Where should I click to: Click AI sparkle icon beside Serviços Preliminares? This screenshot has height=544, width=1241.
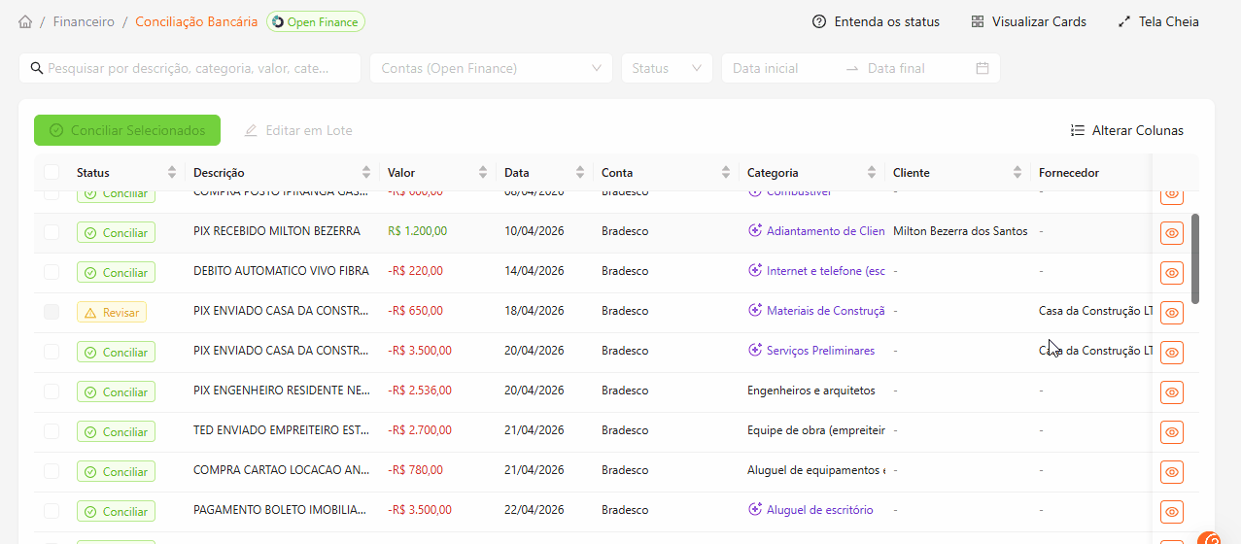coord(755,351)
